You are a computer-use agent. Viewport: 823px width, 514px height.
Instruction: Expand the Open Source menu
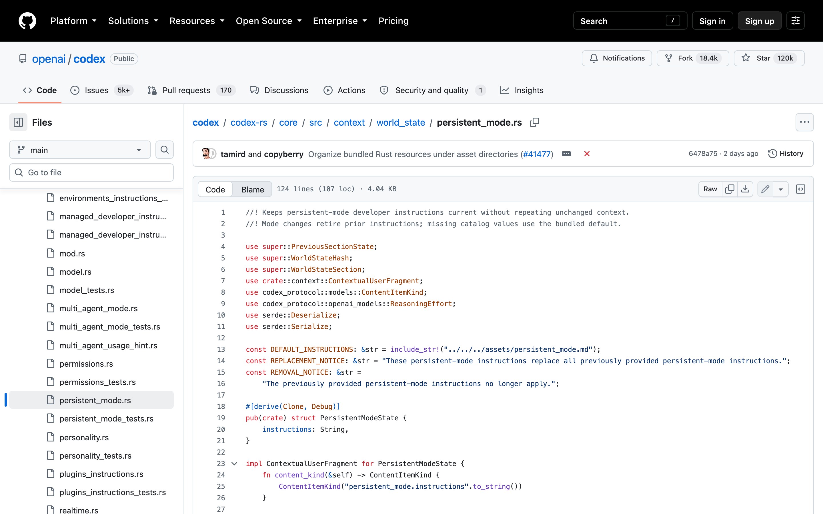[269, 21]
